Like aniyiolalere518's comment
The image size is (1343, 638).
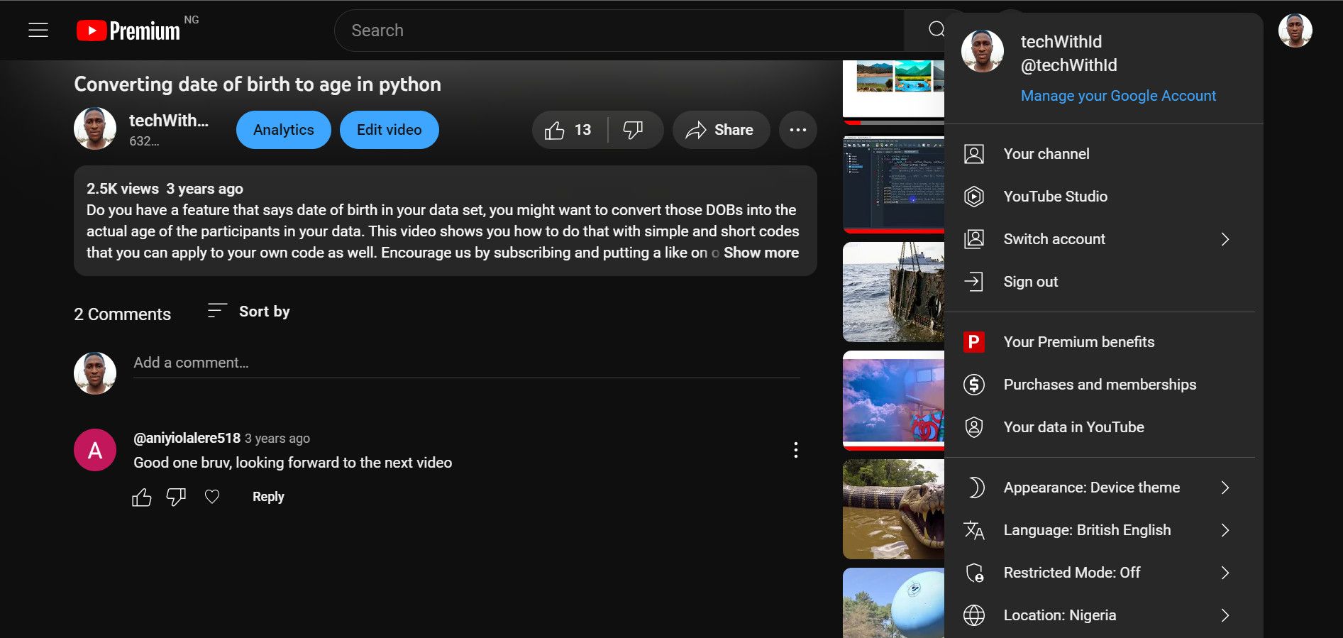[142, 497]
